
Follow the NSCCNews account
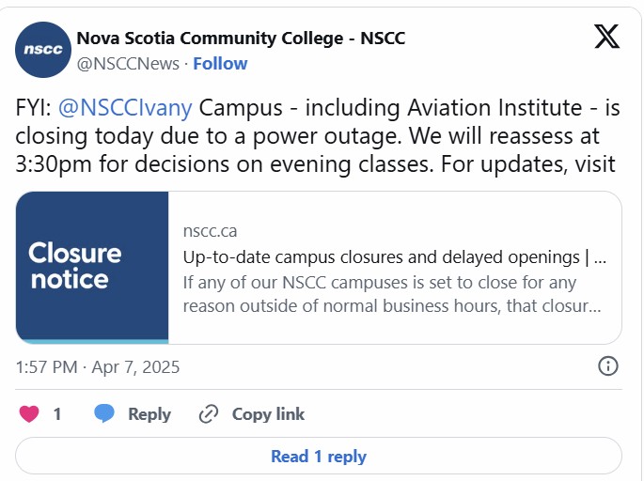220,64
